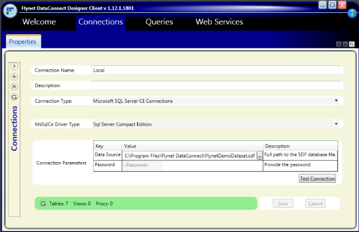The image size is (359, 232).
Task: Refresh connections with the sidebar circular icon
Action: 14,97
